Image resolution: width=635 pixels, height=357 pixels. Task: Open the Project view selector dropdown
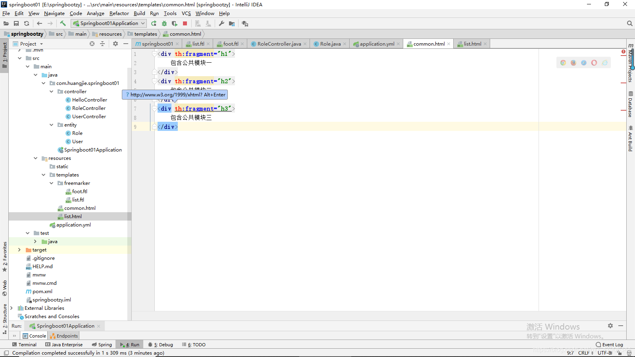(x=28, y=44)
